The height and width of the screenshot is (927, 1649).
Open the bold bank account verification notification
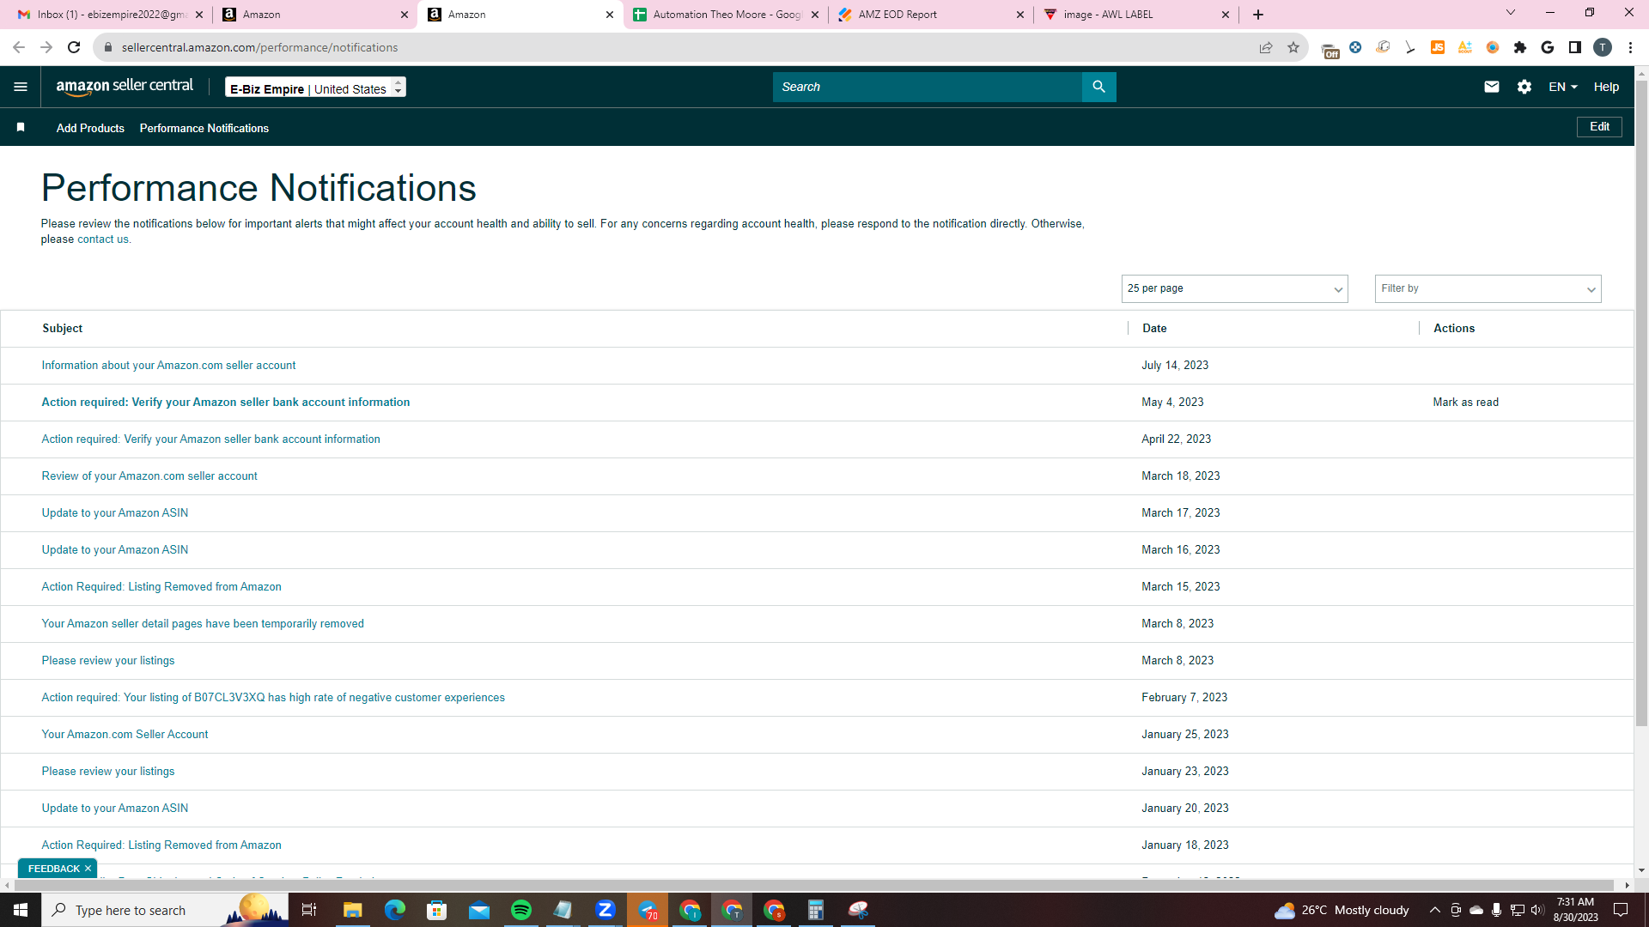click(x=226, y=402)
